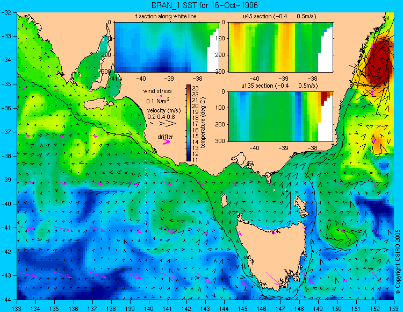Click colorbar value 14

(196, 142)
